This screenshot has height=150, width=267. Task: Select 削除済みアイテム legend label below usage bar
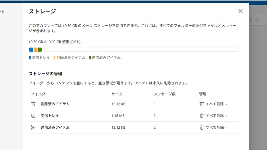click(x=71, y=57)
